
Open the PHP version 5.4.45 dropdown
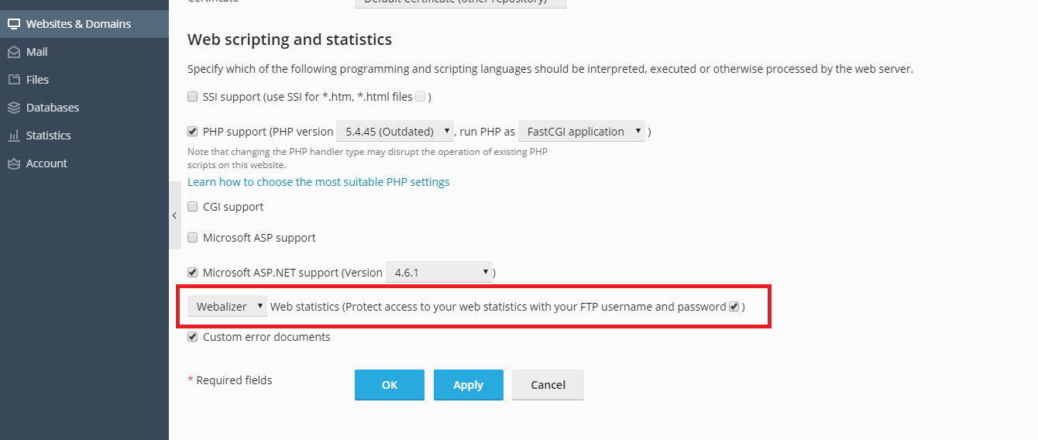(x=395, y=132)
